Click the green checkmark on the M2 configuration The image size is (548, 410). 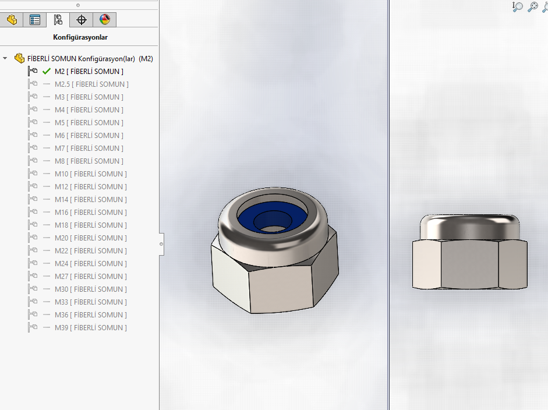47,71
